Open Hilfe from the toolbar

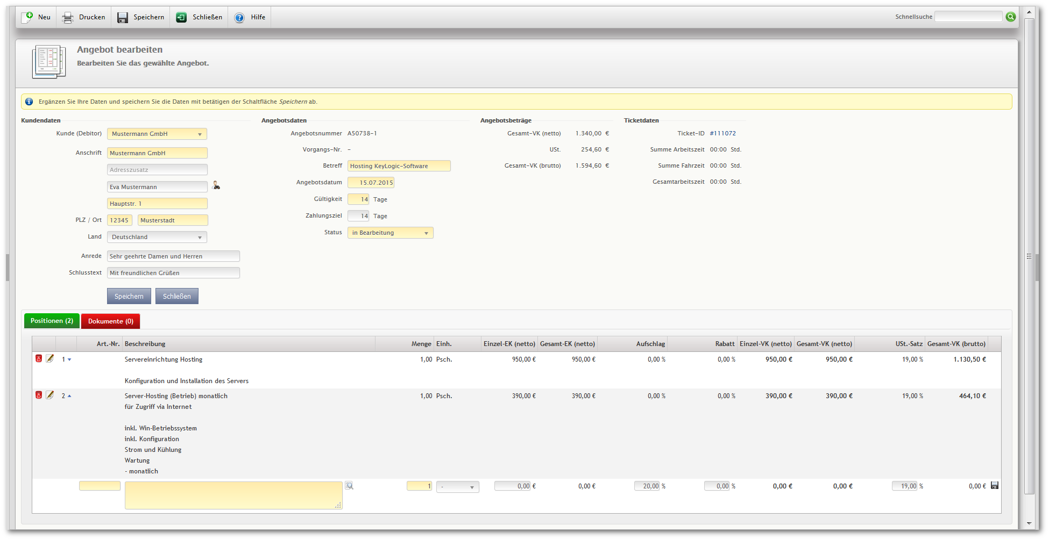click(250, 17)
